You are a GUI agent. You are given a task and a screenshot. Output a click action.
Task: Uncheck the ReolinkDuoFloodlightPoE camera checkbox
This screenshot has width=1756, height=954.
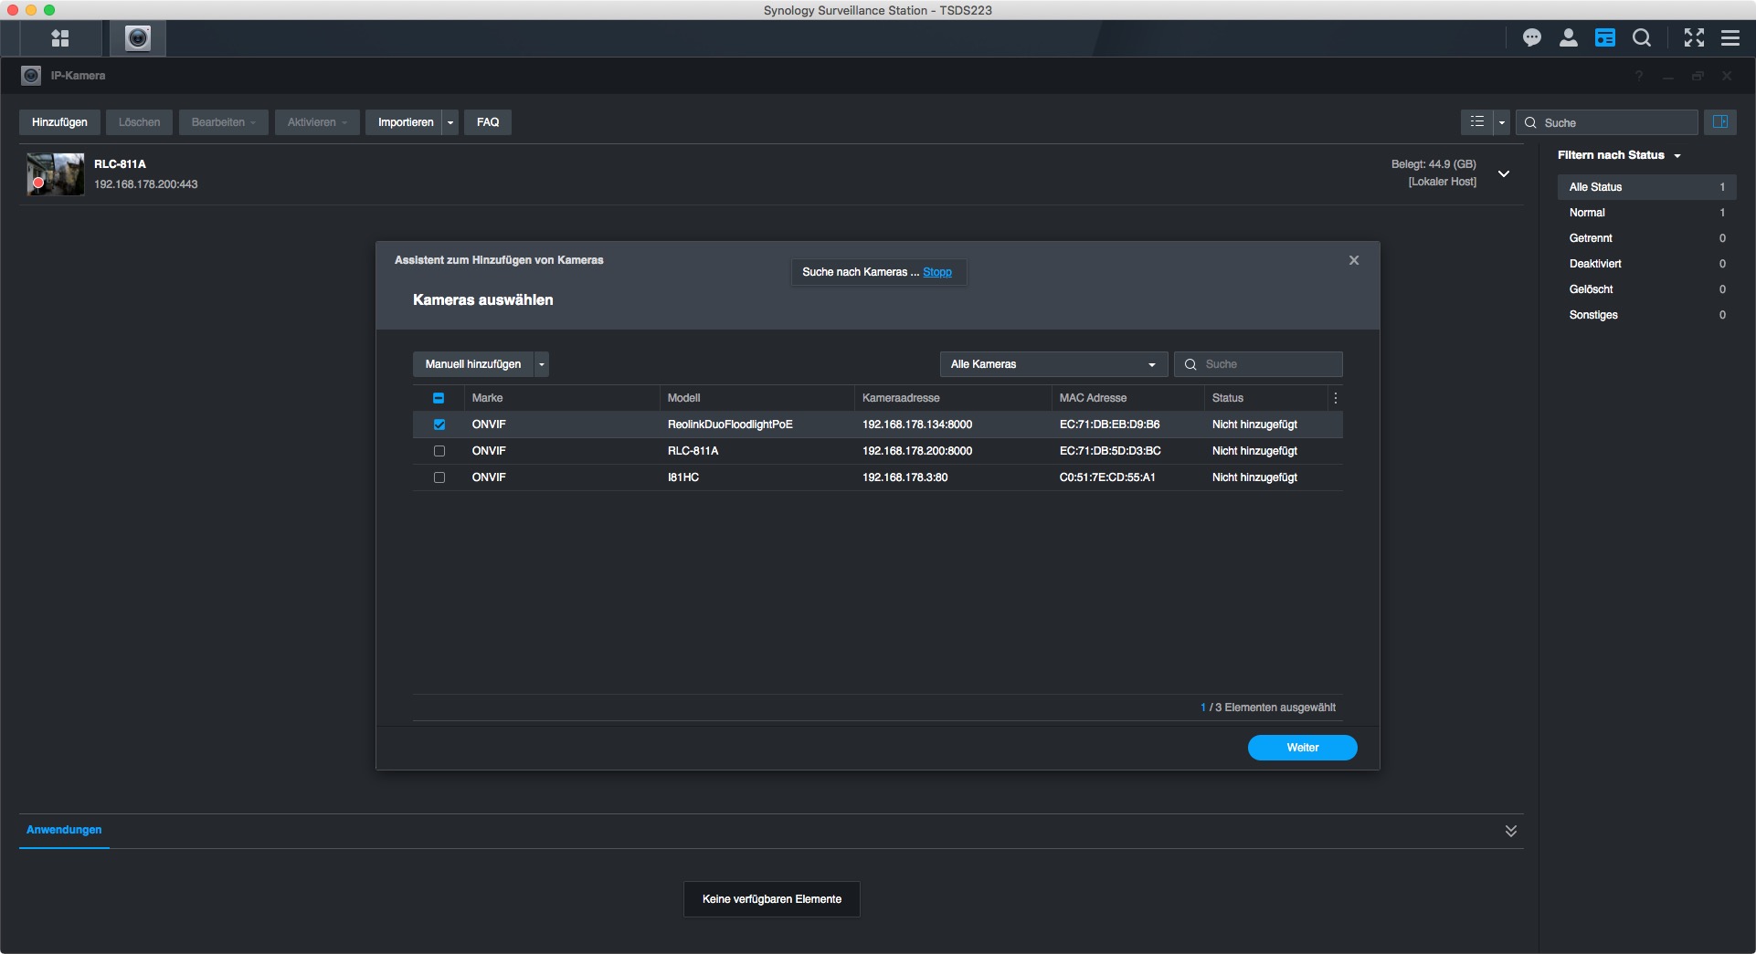pyautogui.click(x=439, y=425)
